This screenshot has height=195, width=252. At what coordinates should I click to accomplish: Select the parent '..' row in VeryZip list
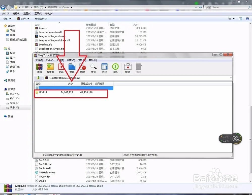click(74, 88)
